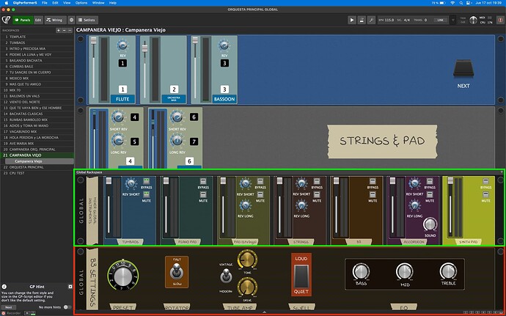The image size is (506, 316).
Task: Toggle MUTE on the ACCORDEON channel
Action: pos(430,194)
